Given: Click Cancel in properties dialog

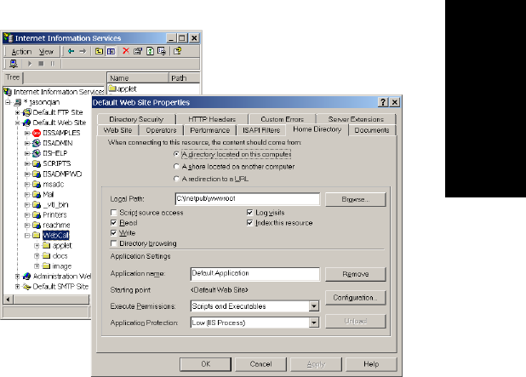Looking at the screenshot, I should pyautogui.click(x=261, y=364).
